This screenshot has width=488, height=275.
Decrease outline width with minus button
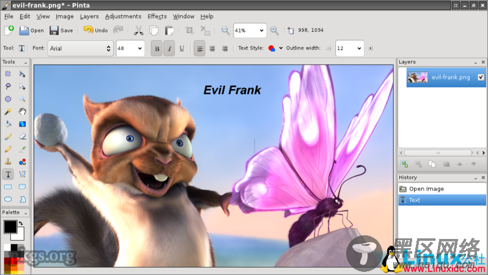click(328, 48)
